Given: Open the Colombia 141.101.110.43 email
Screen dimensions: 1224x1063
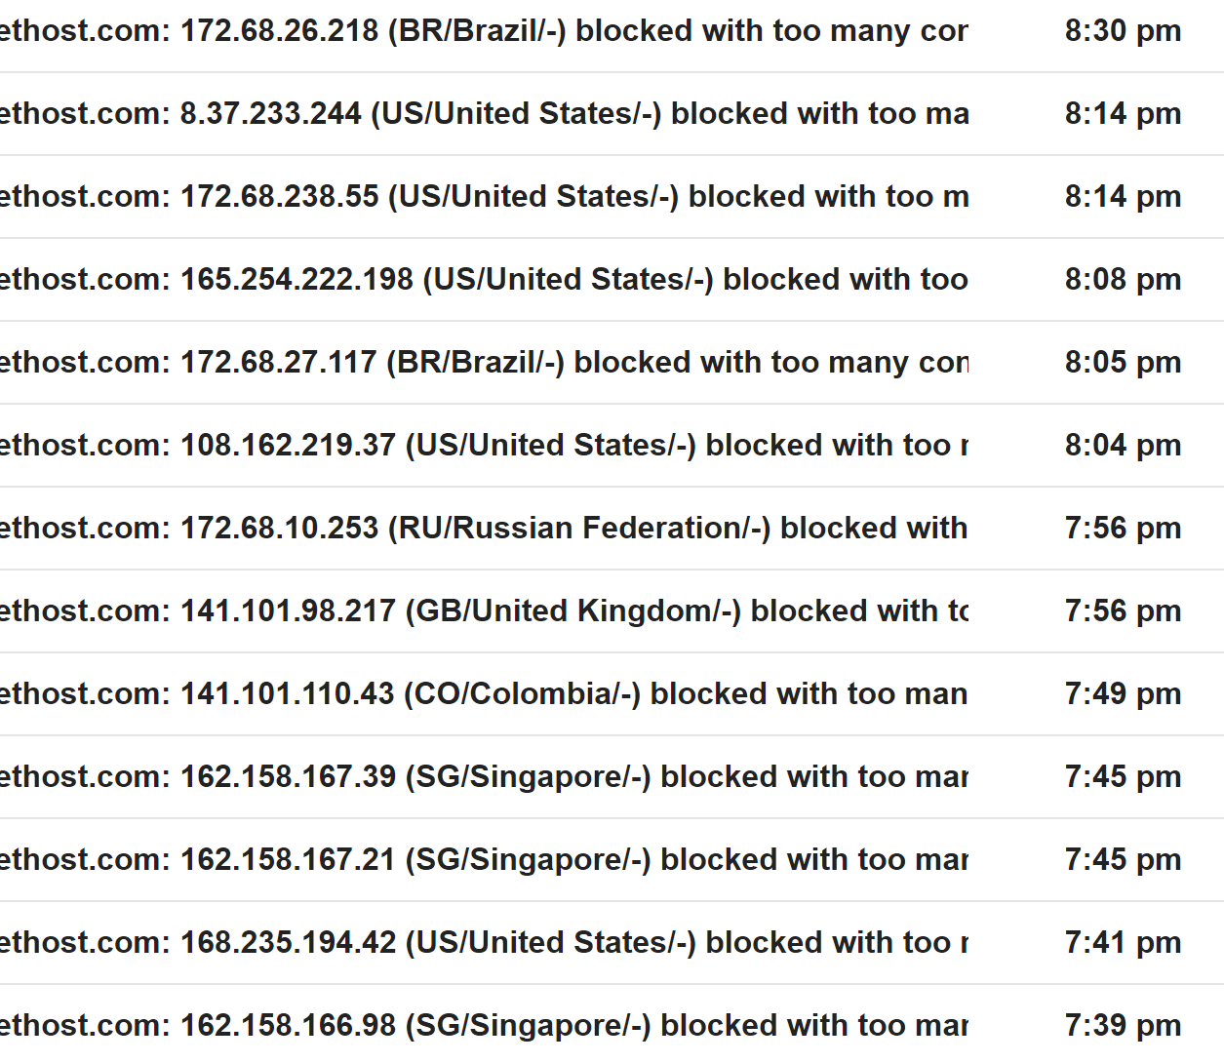Looking at the screenshot, I should coord(483,694).
